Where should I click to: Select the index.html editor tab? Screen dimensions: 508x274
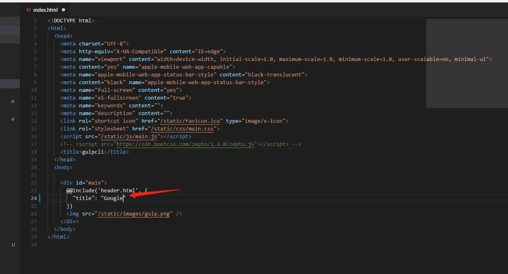[x=45, y=10]
